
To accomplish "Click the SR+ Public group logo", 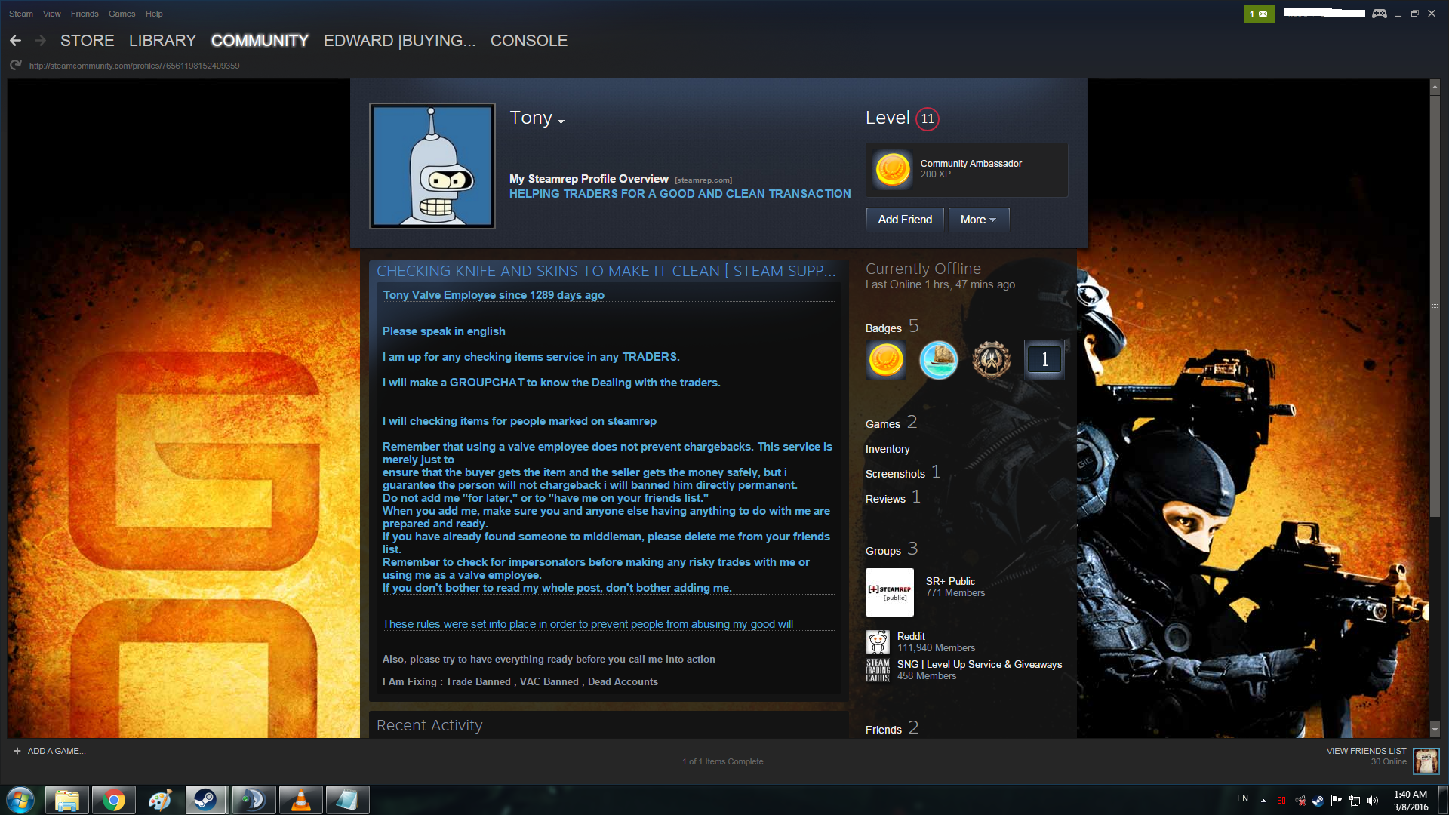I will (x=889, y=592).
